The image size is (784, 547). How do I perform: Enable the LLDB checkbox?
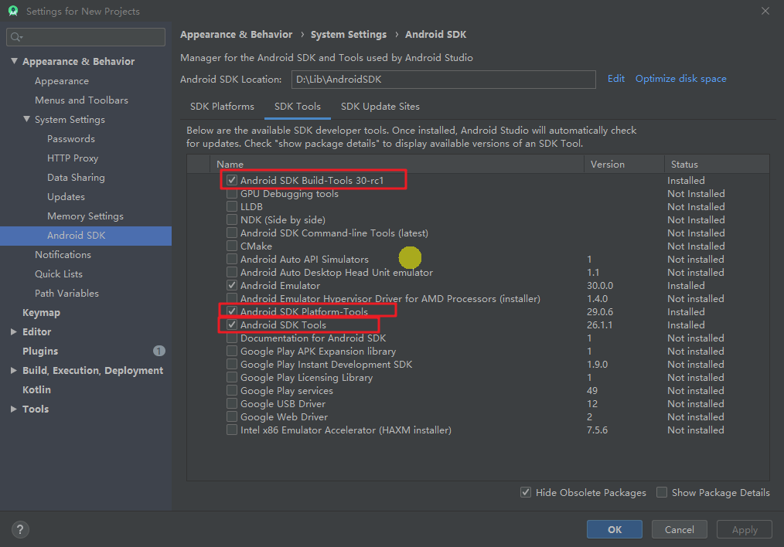tap(231, 206)
